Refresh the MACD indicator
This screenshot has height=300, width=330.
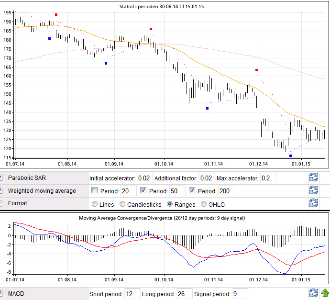[x=313, y=293]
